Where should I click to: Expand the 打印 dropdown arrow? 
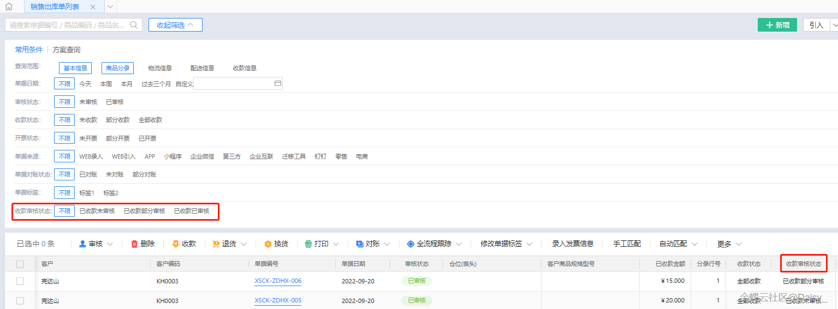tap(336, 244)
